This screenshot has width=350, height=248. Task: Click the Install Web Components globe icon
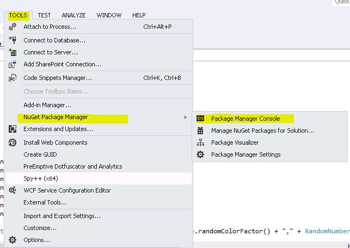[13, 142]
